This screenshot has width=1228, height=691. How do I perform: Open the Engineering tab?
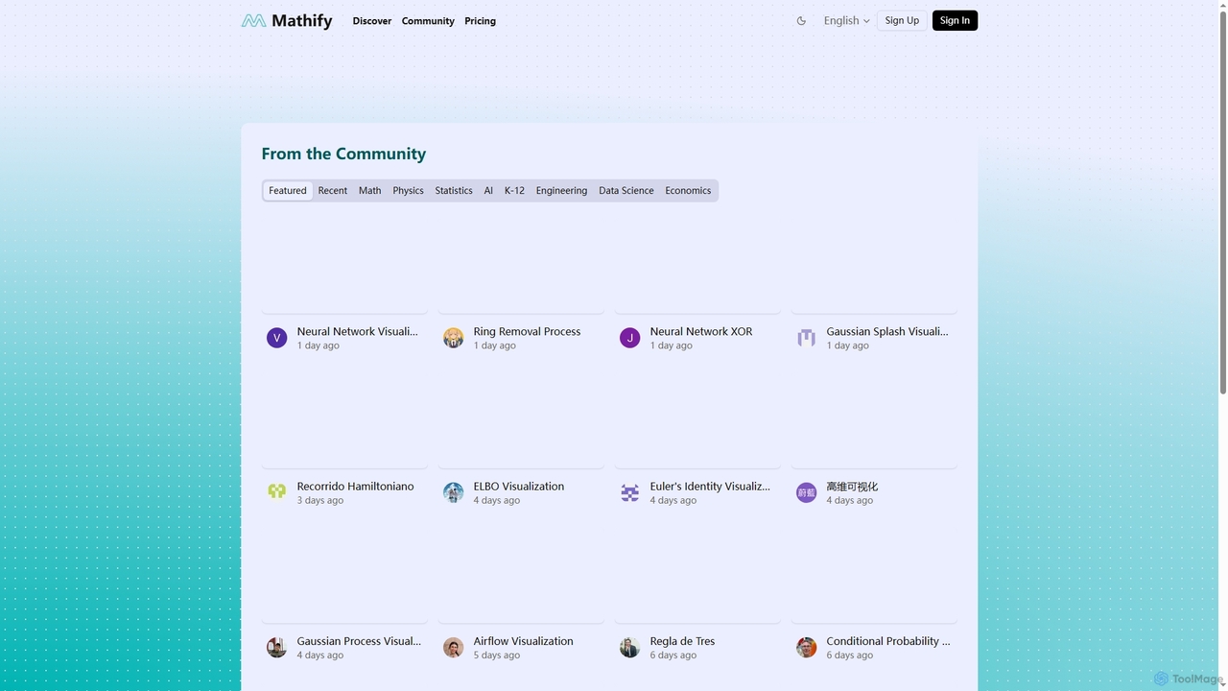click(561, 190)
